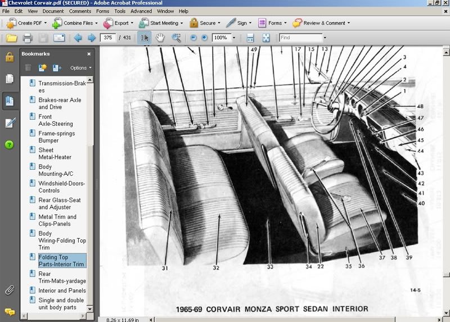This screenshot has width=450, height=322.
Task: Select Folding Top Parts-Interior Trim bookmark
Action: (62, 261)
